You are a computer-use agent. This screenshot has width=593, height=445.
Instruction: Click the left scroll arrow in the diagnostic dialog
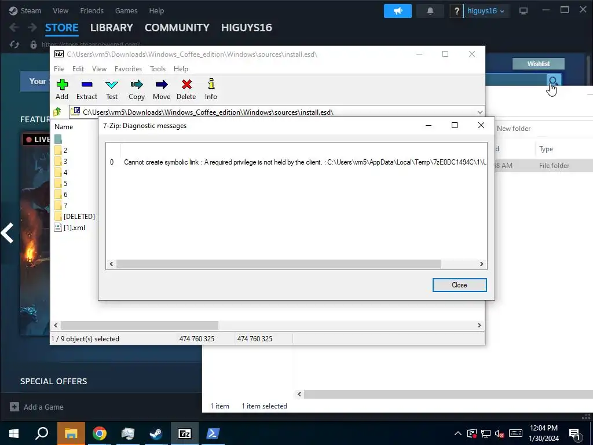pos(111,264)
